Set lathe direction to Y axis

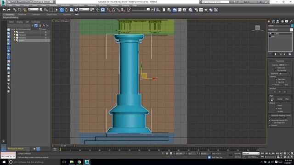point(280,92)
